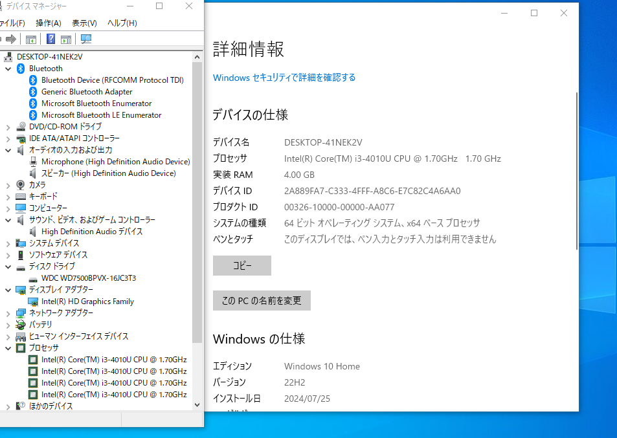Click the forward arrow toolbar icon

pyautogui.click(x=11, y=39)
